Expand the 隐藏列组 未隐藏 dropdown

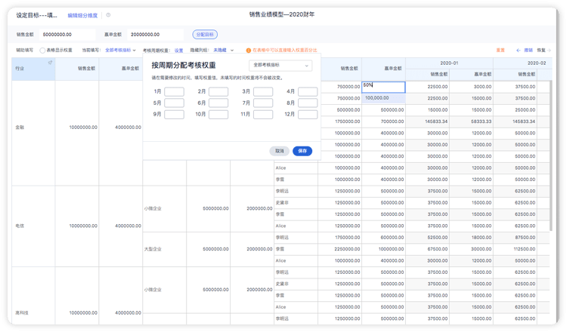click(224, 50)
